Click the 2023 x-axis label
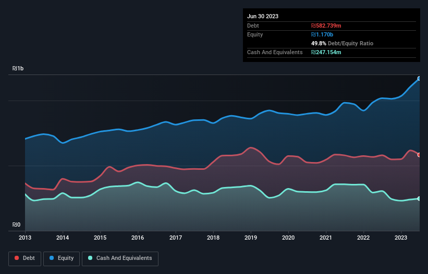This screenshot has height=274, width=428. click(x=401, y=238)
